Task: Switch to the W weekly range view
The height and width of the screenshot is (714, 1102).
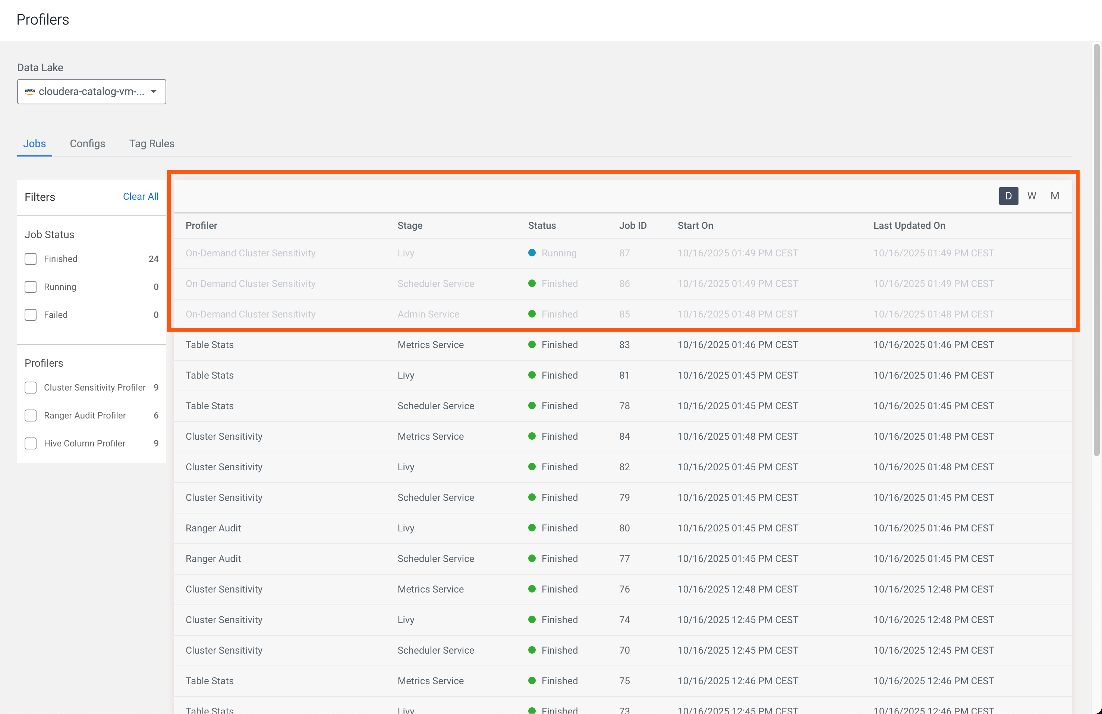Action: 1032,196
